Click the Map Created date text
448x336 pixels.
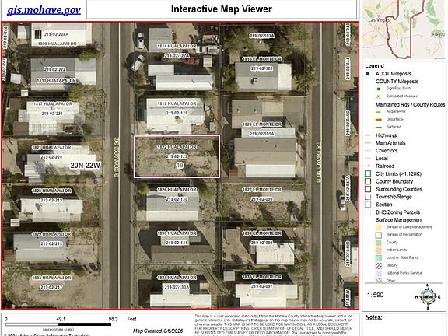[x=158, y=331]
